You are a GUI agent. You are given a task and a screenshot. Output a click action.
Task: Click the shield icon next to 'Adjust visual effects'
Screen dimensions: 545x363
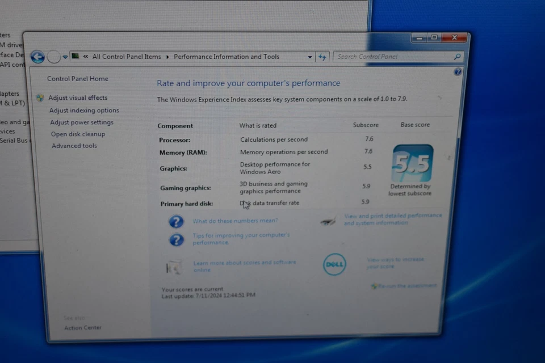click(39, 98)
